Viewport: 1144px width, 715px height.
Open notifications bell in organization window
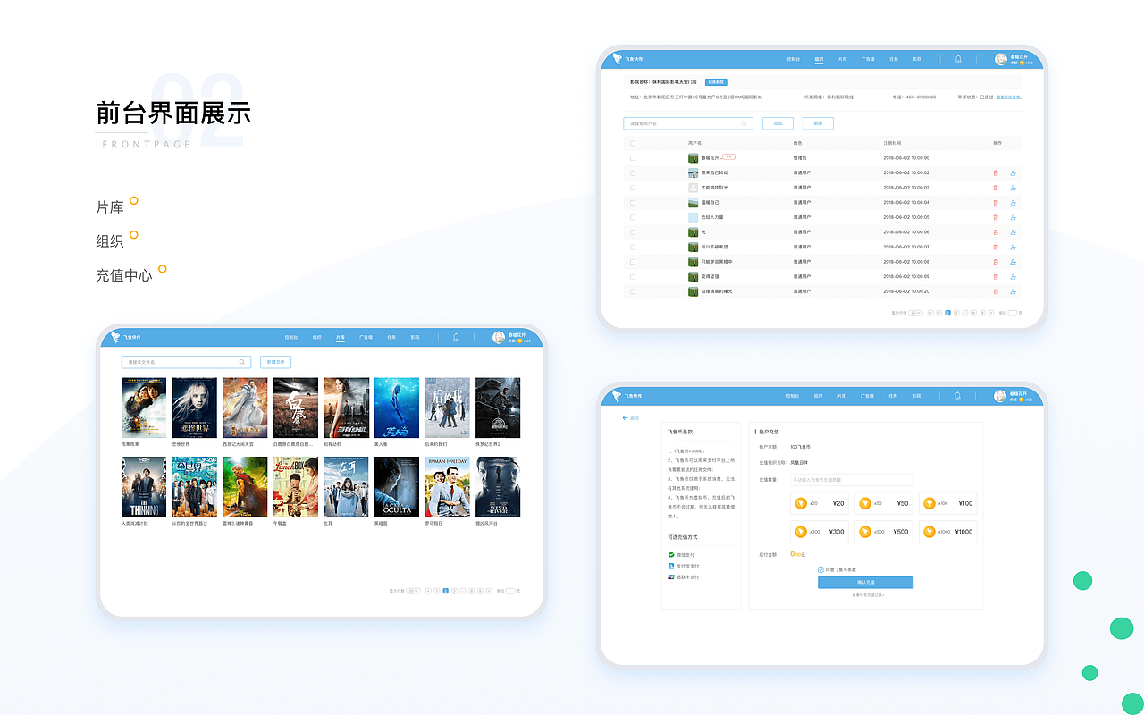pos(958,59)
